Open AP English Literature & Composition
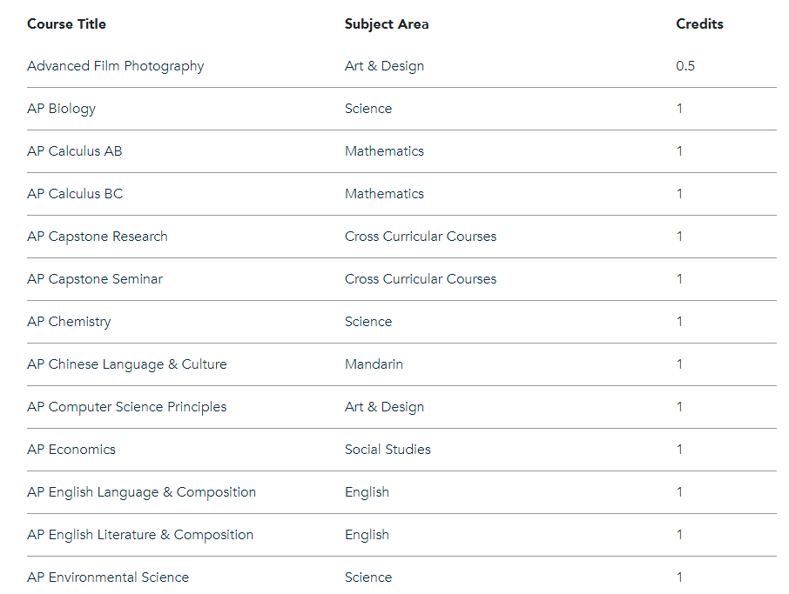789x594 pixels. click(x=139, y=535)
